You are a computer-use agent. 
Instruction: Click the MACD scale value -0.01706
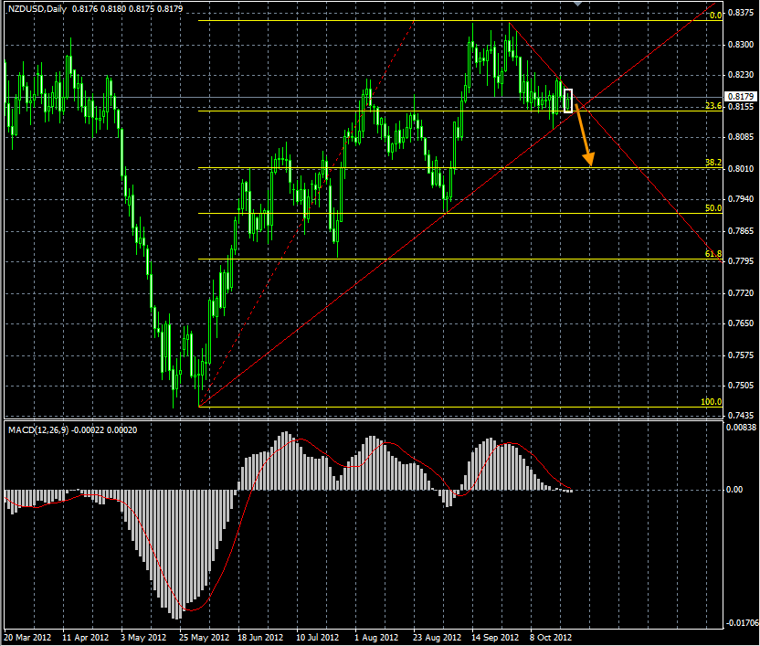[741, 623]
